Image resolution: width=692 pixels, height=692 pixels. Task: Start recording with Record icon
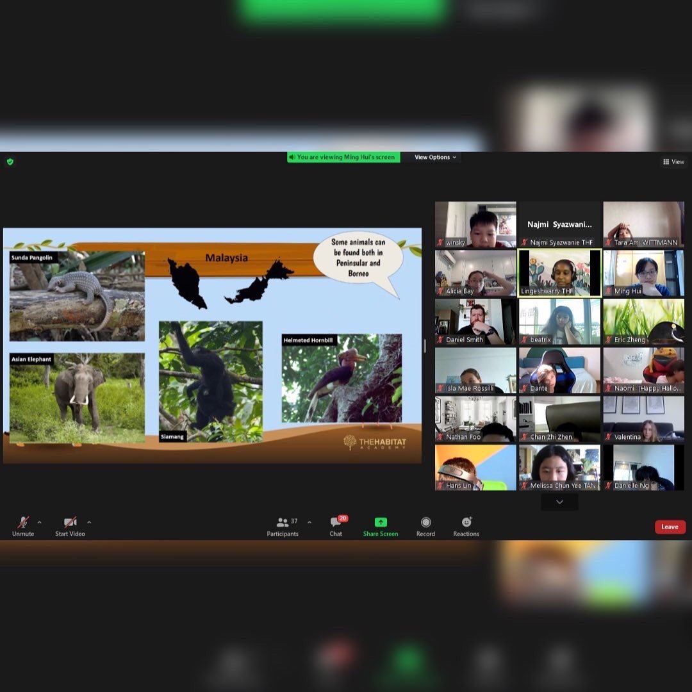click(425, 522)
